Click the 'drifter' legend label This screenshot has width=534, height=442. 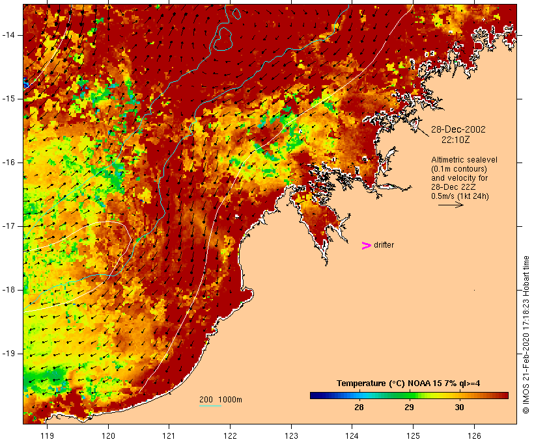pos(384,245)
